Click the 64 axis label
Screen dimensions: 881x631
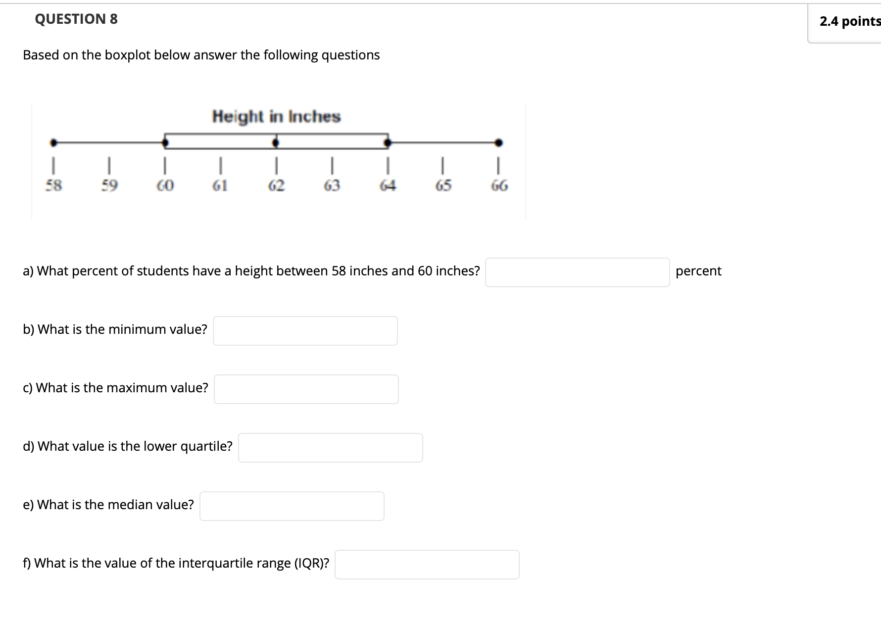tap(388, 186)
